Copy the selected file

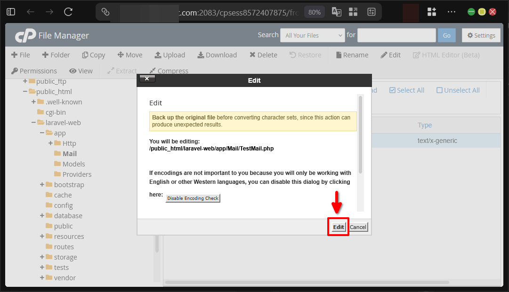93,55
